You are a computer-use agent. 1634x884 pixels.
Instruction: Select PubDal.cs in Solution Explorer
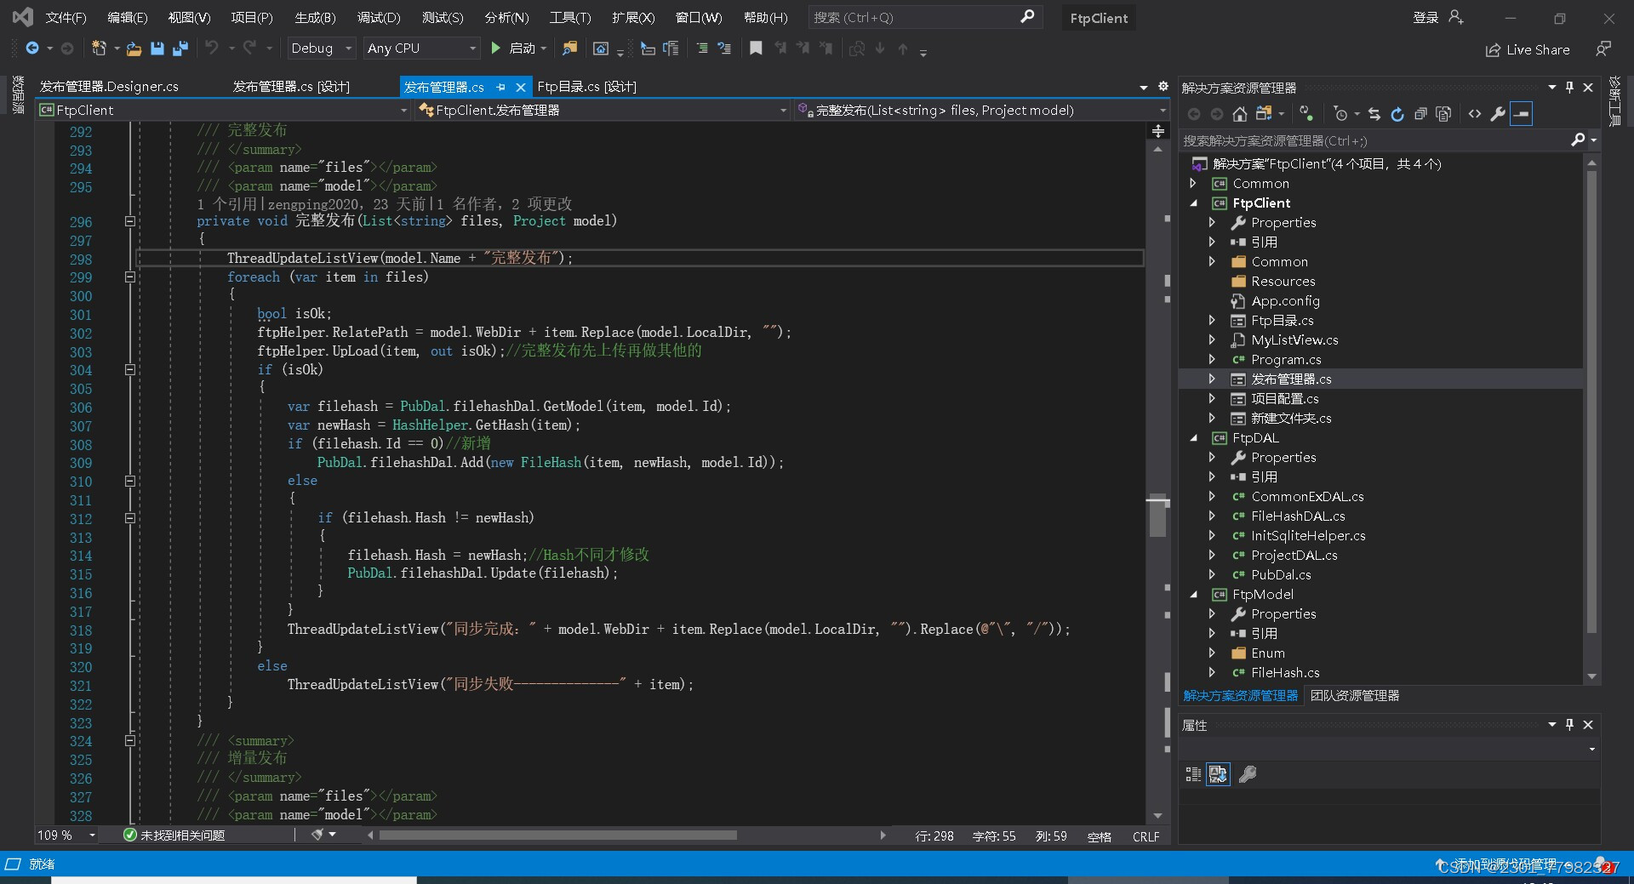(1280, 575)
